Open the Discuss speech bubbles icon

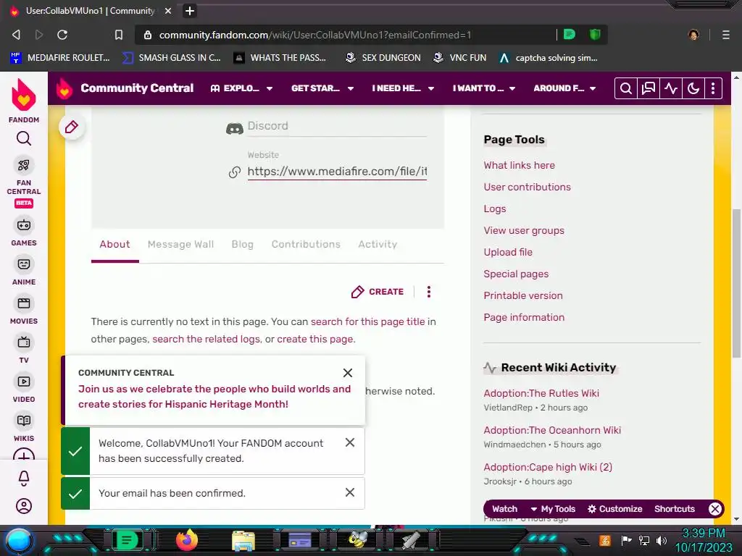click(x=649, y=88)
